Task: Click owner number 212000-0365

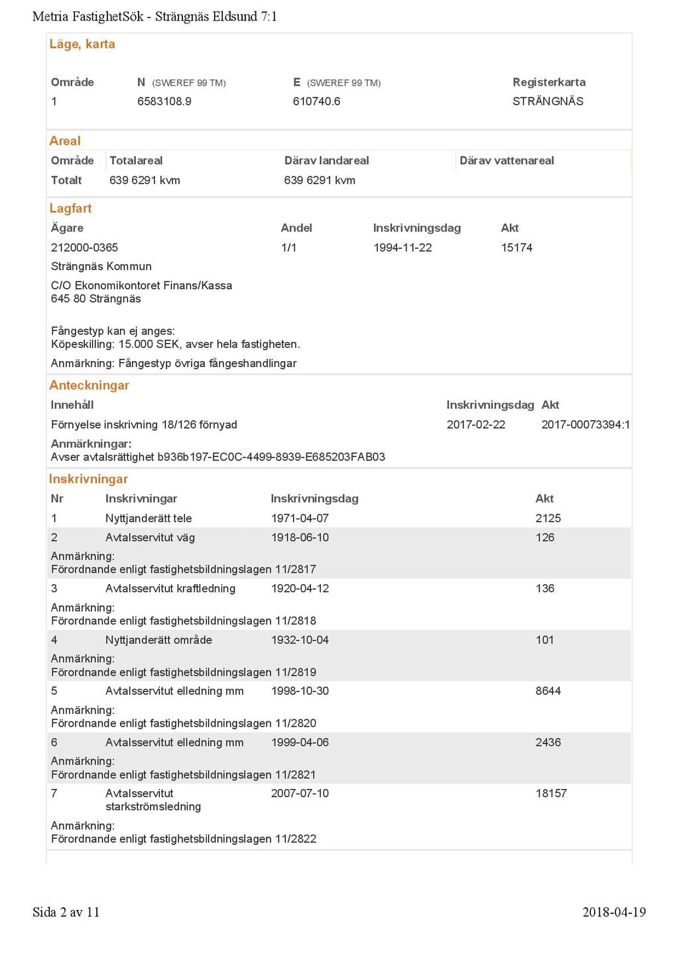Action: (84, 248)
